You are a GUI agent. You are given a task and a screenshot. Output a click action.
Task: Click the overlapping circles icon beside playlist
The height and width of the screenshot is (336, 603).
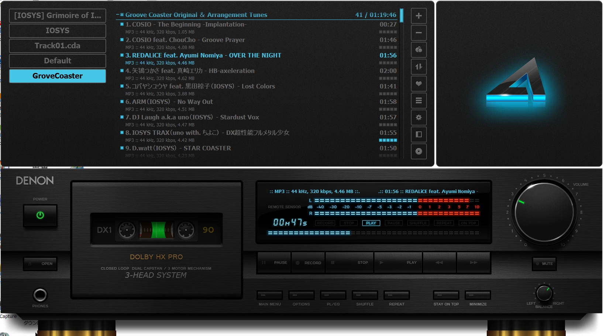click(x=419, y=50)
